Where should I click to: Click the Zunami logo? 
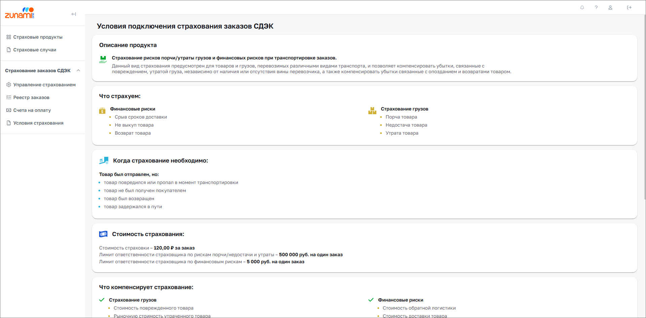tap(19, 12)
